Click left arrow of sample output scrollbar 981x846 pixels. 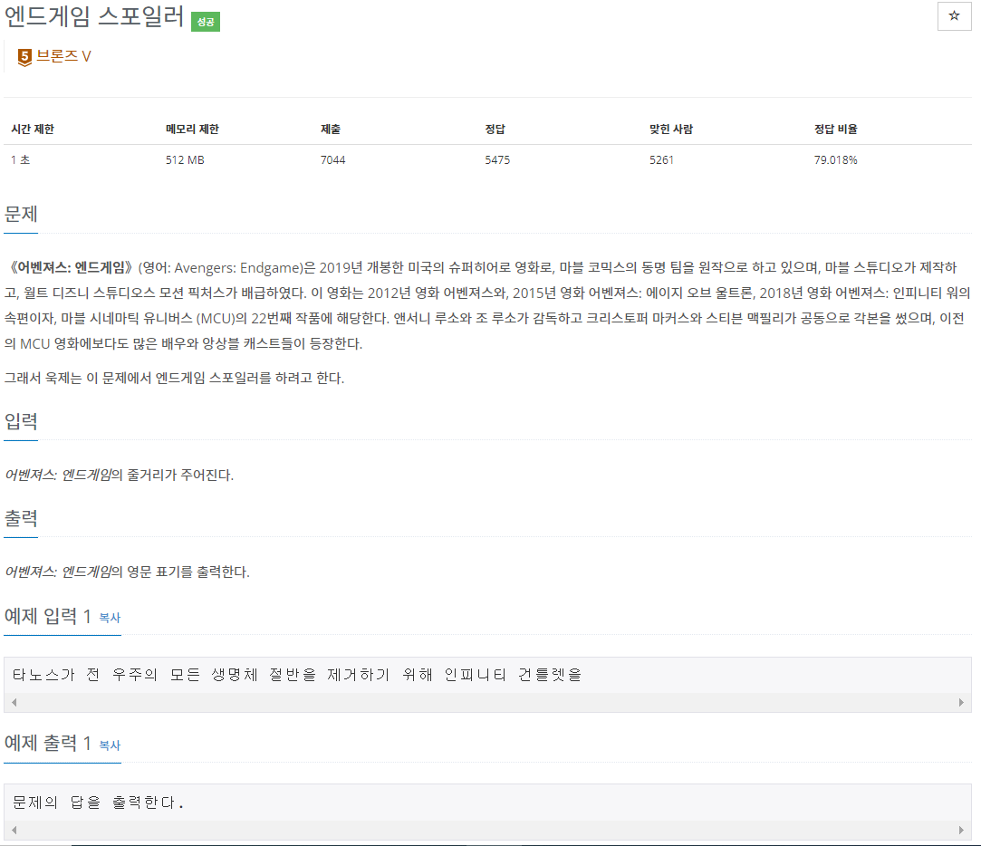click(x=14, y=830)
